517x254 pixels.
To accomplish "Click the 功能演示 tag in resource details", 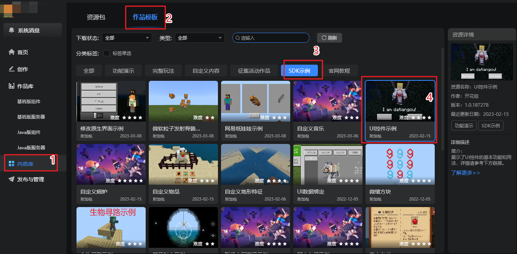I will pyautogui.click(x=464, y=125).
